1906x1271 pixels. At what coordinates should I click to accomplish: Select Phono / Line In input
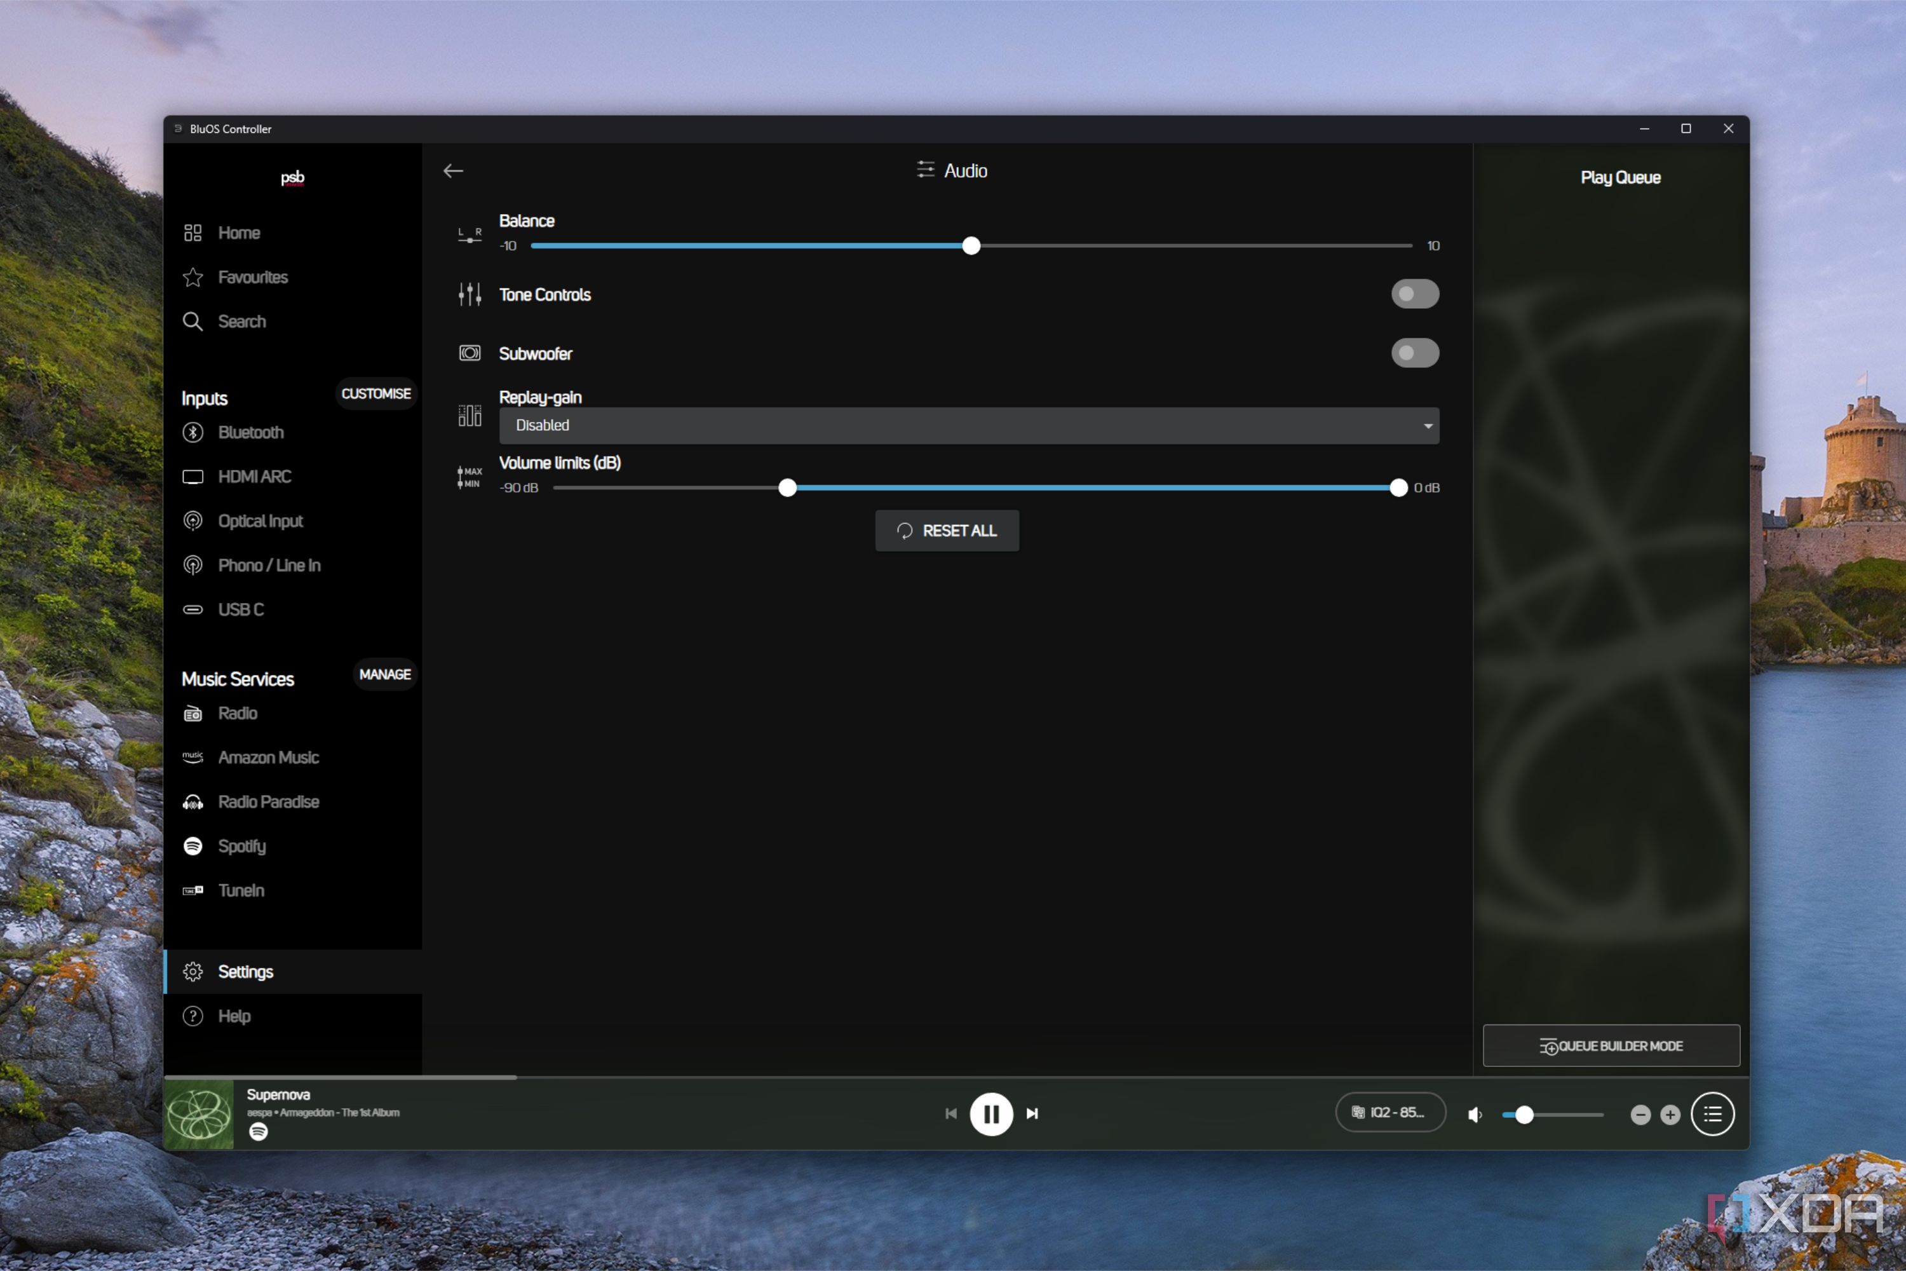(292, 565)
